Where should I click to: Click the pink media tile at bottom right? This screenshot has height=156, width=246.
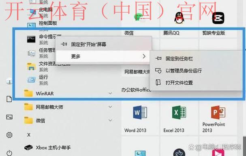218,153
